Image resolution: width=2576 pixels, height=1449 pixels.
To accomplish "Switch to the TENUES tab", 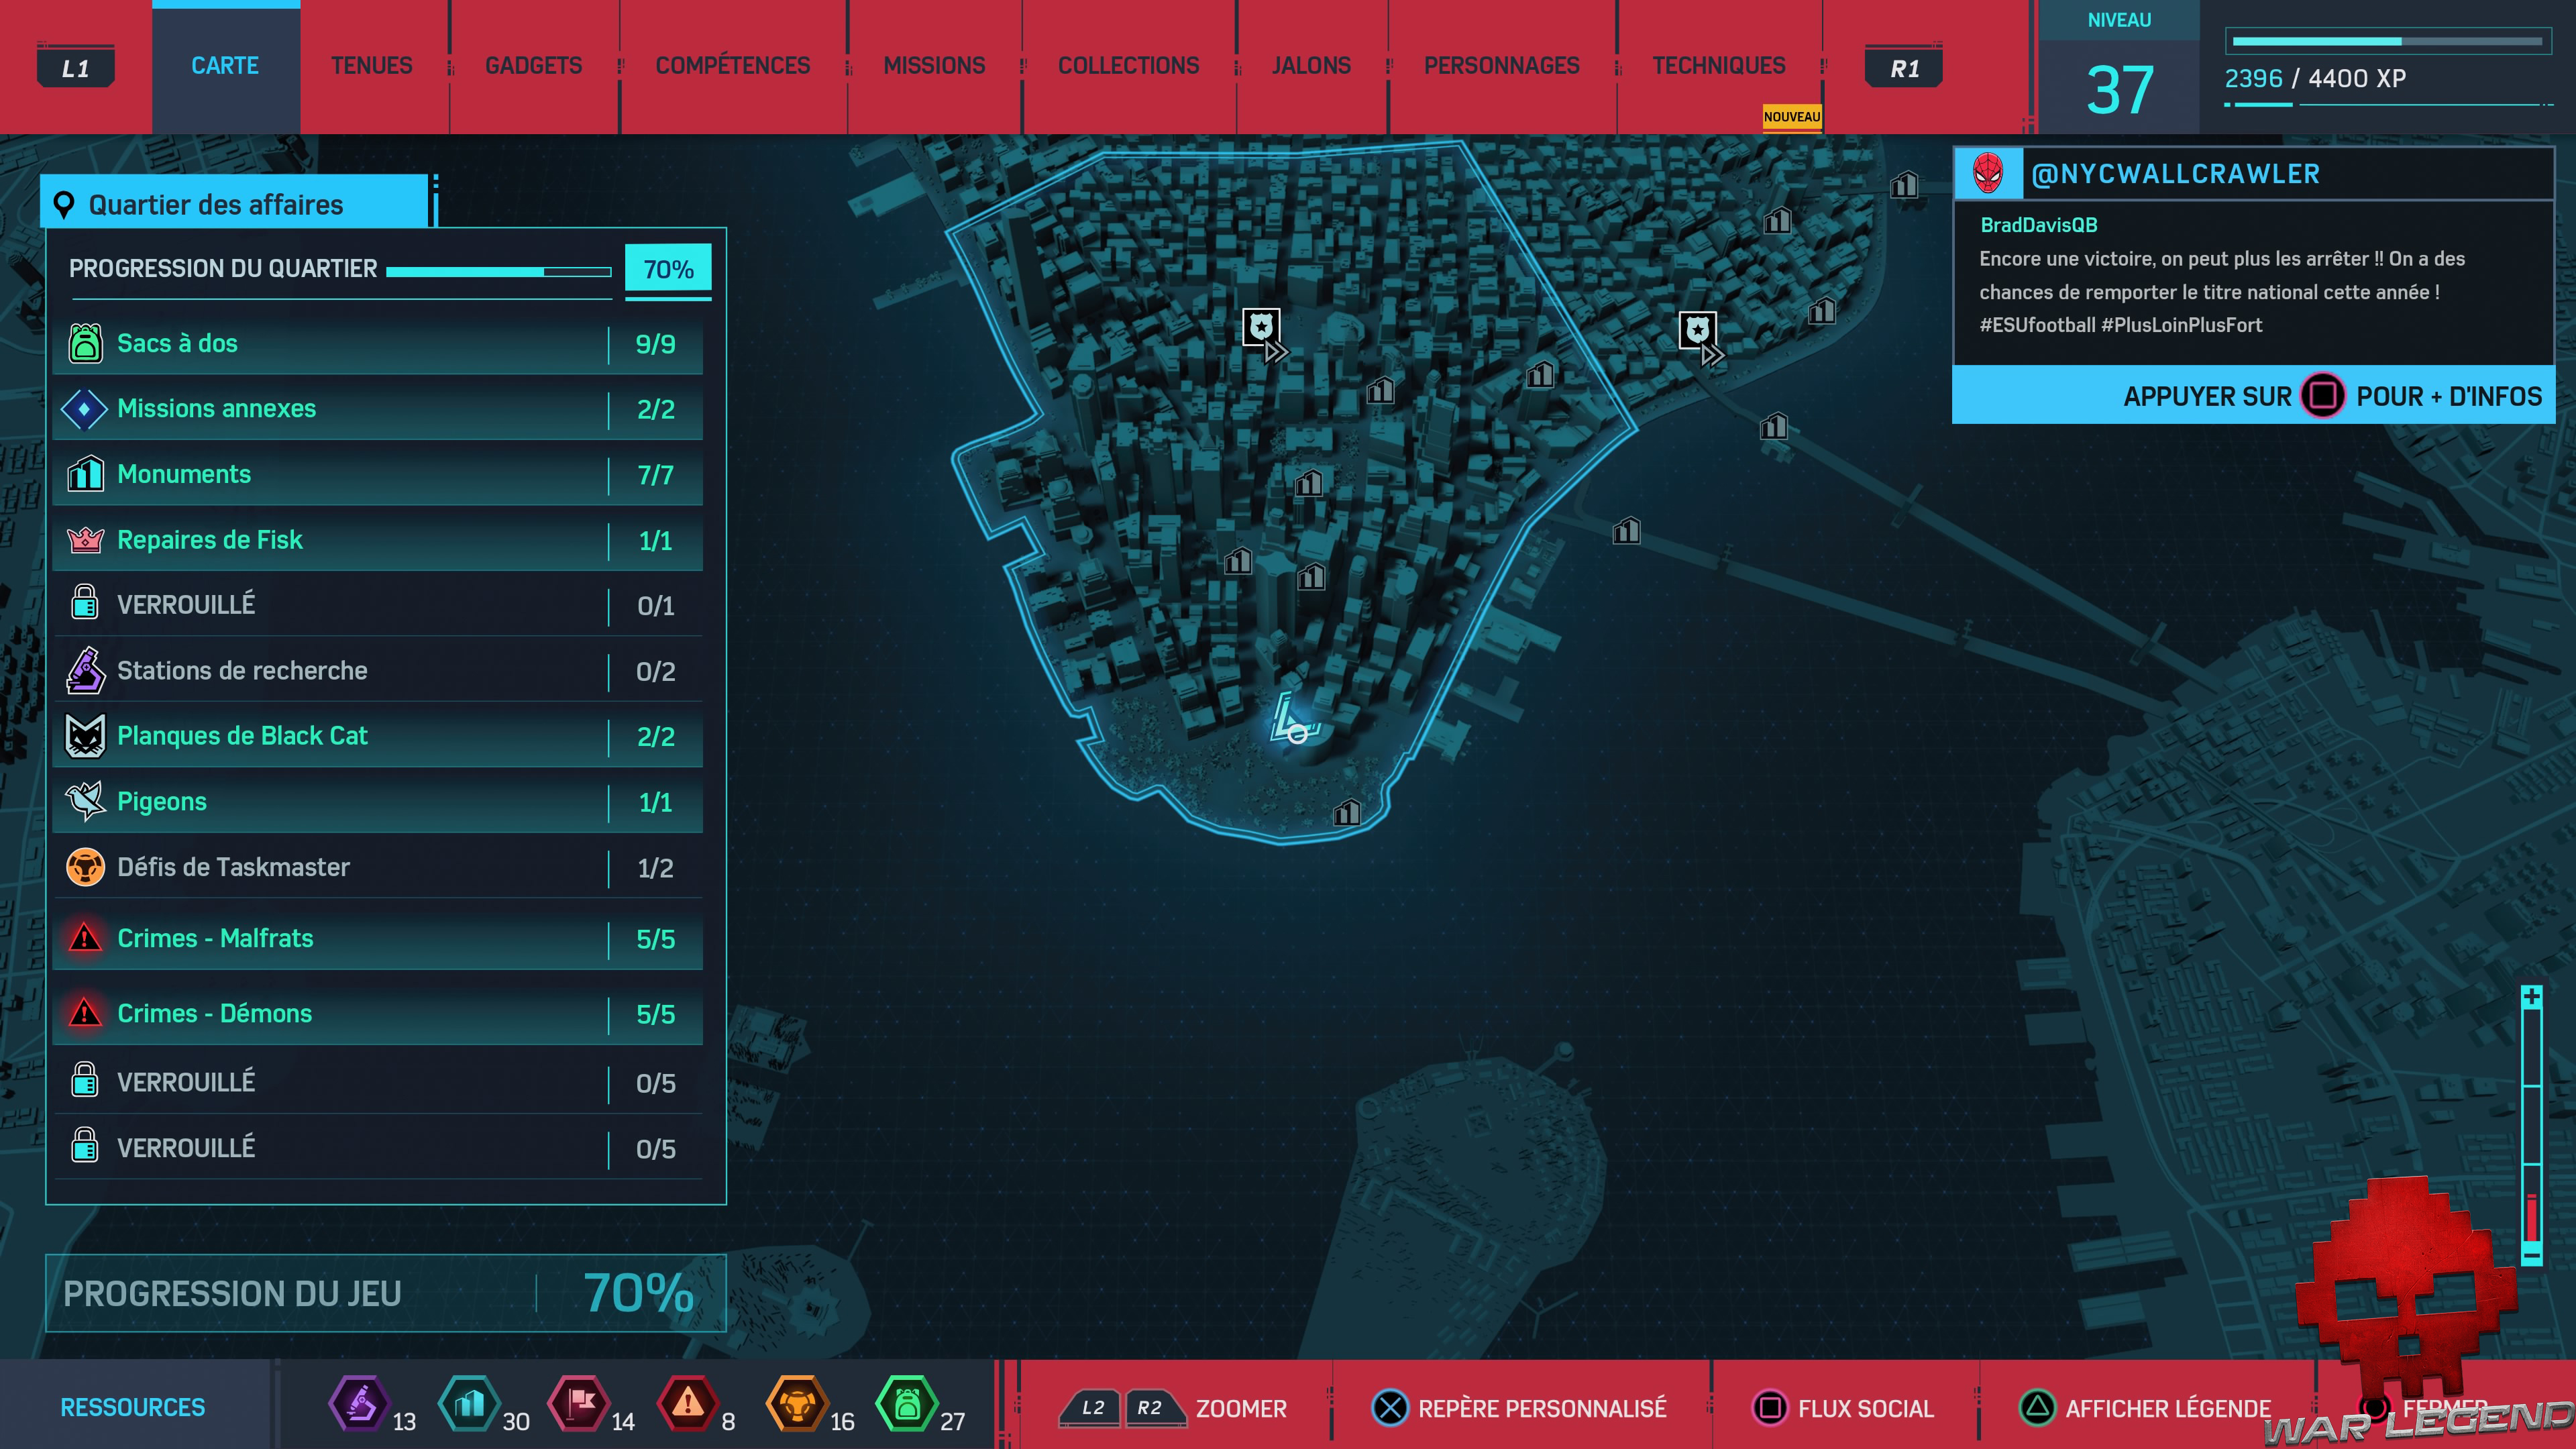I will 371,65.
